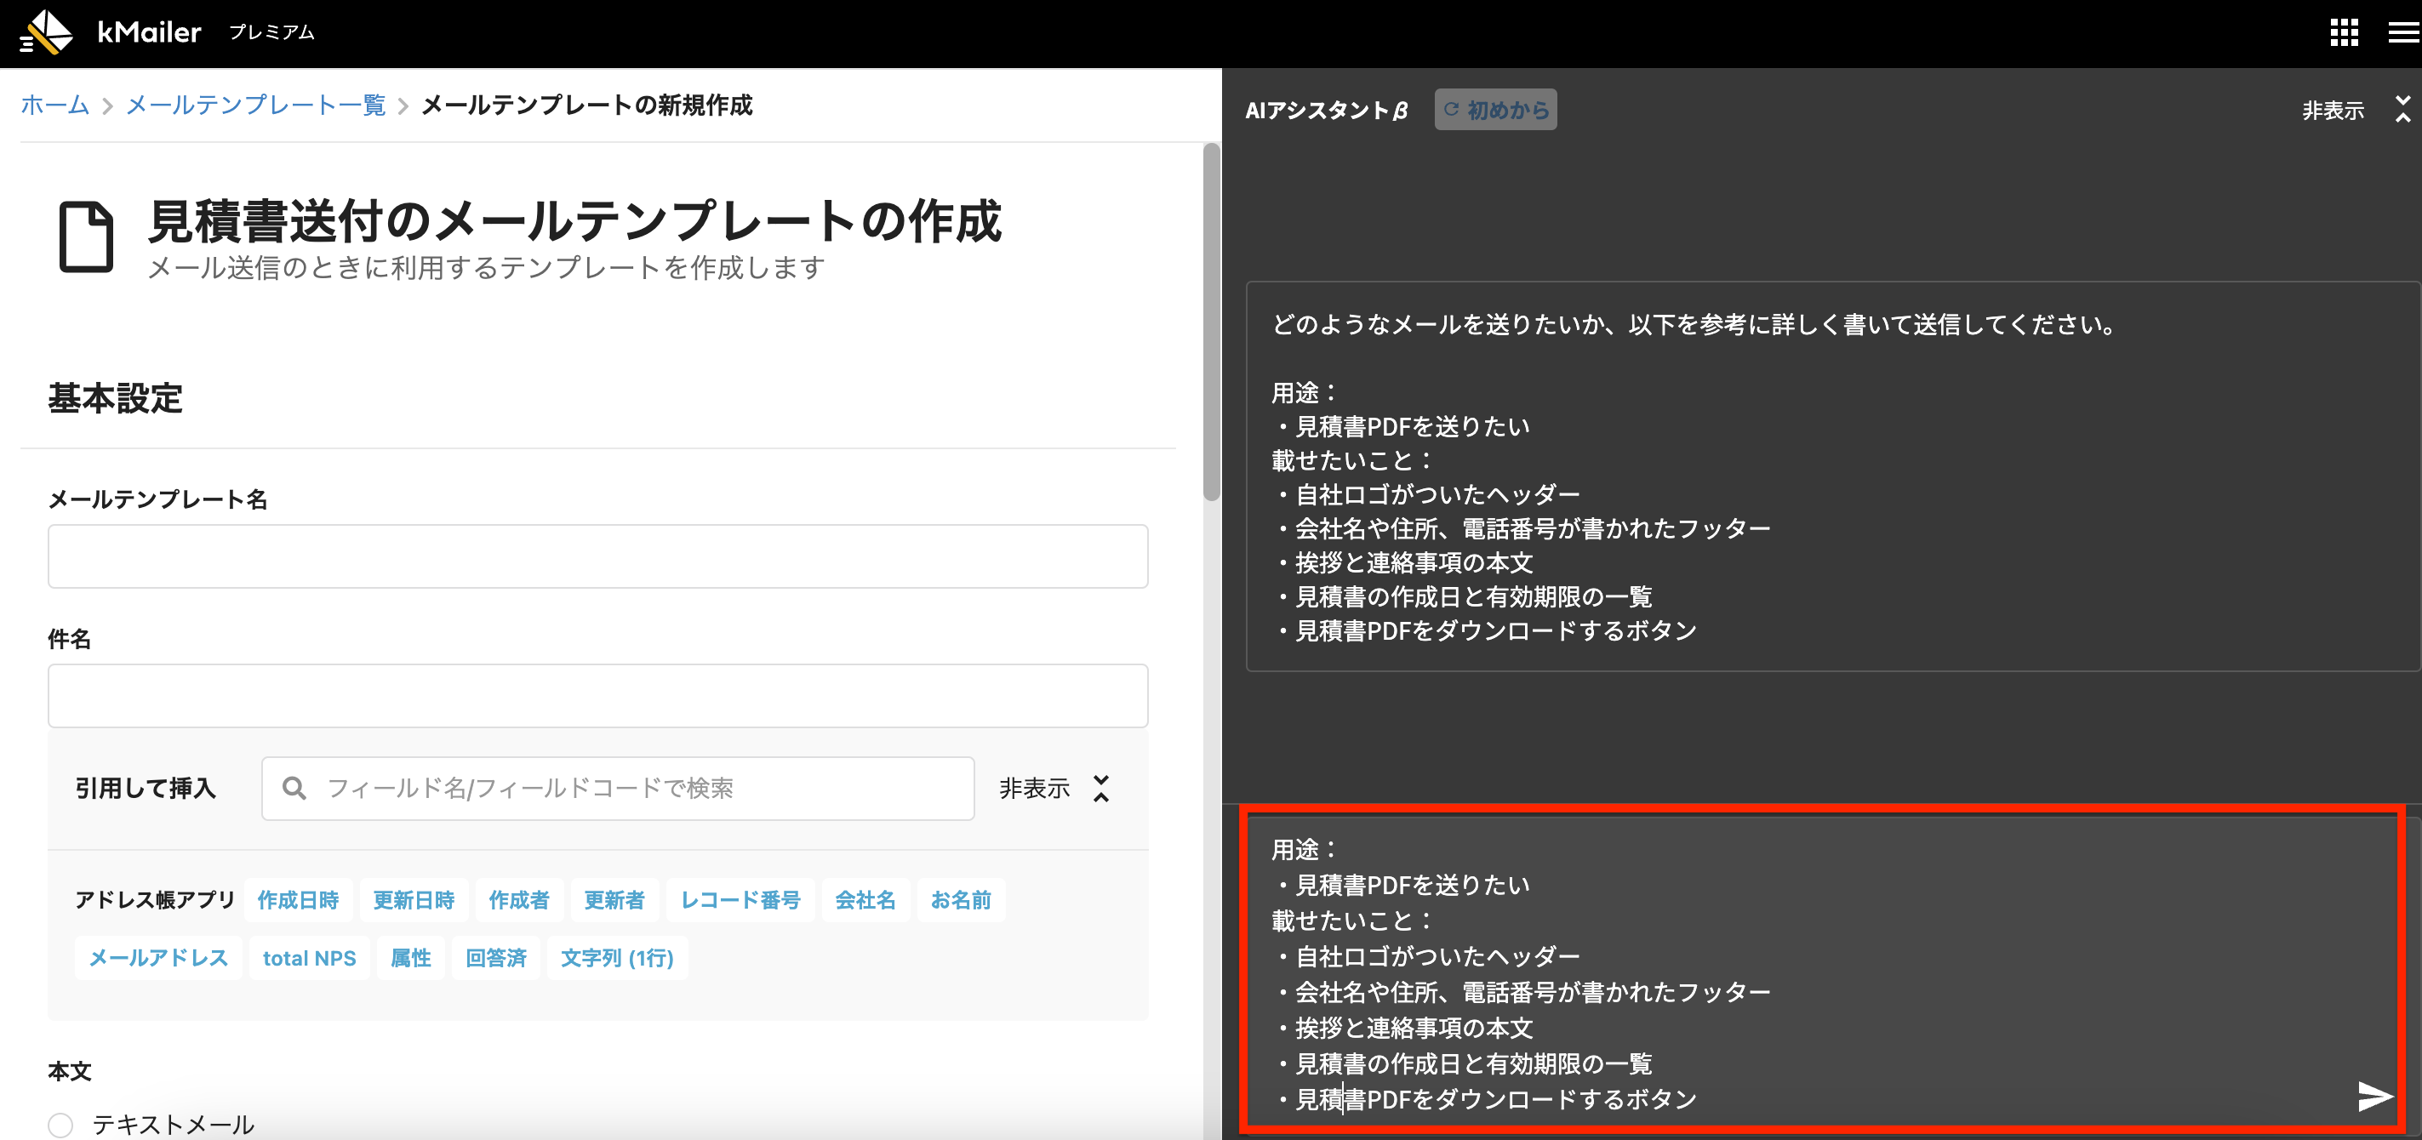
Task: Click the kMailer logo icon
Action: 46,32
